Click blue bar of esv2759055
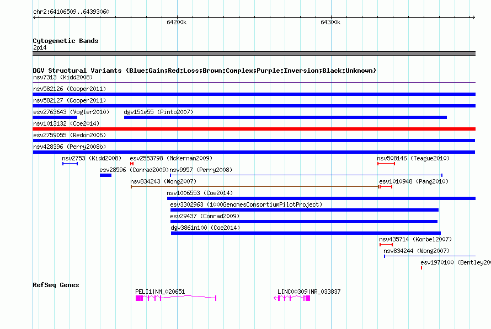This screenshot has width=491, height=329. pos(254,141)
